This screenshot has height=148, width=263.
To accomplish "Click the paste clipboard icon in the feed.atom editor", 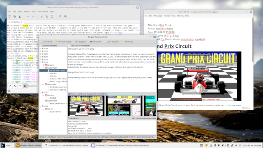I will [x=52, y=16].
